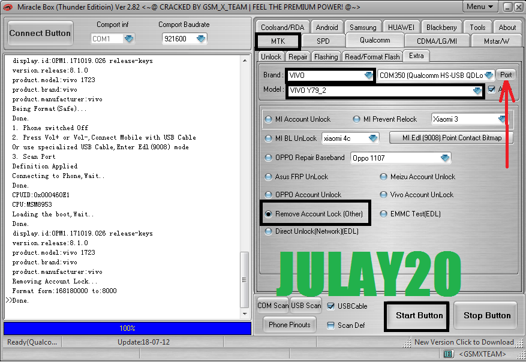526x362 pixels.
Task: Click the 'CPU:MSM8953' log line
Action: pyautogui.click(x=32, y=204)
